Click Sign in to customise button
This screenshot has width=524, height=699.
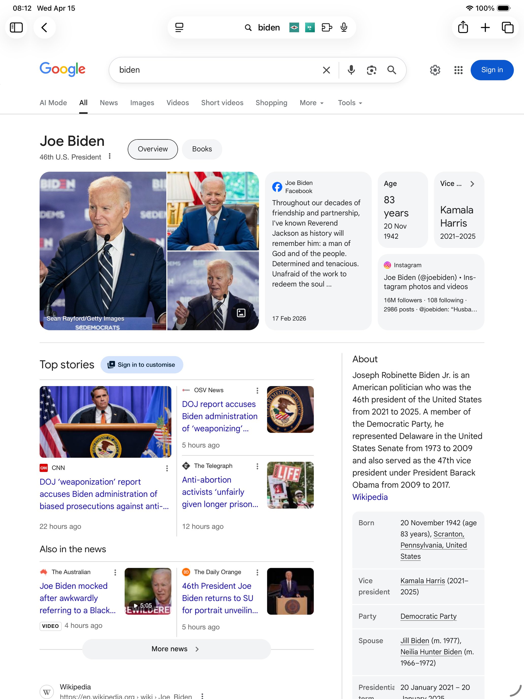(x=141, y=365)
